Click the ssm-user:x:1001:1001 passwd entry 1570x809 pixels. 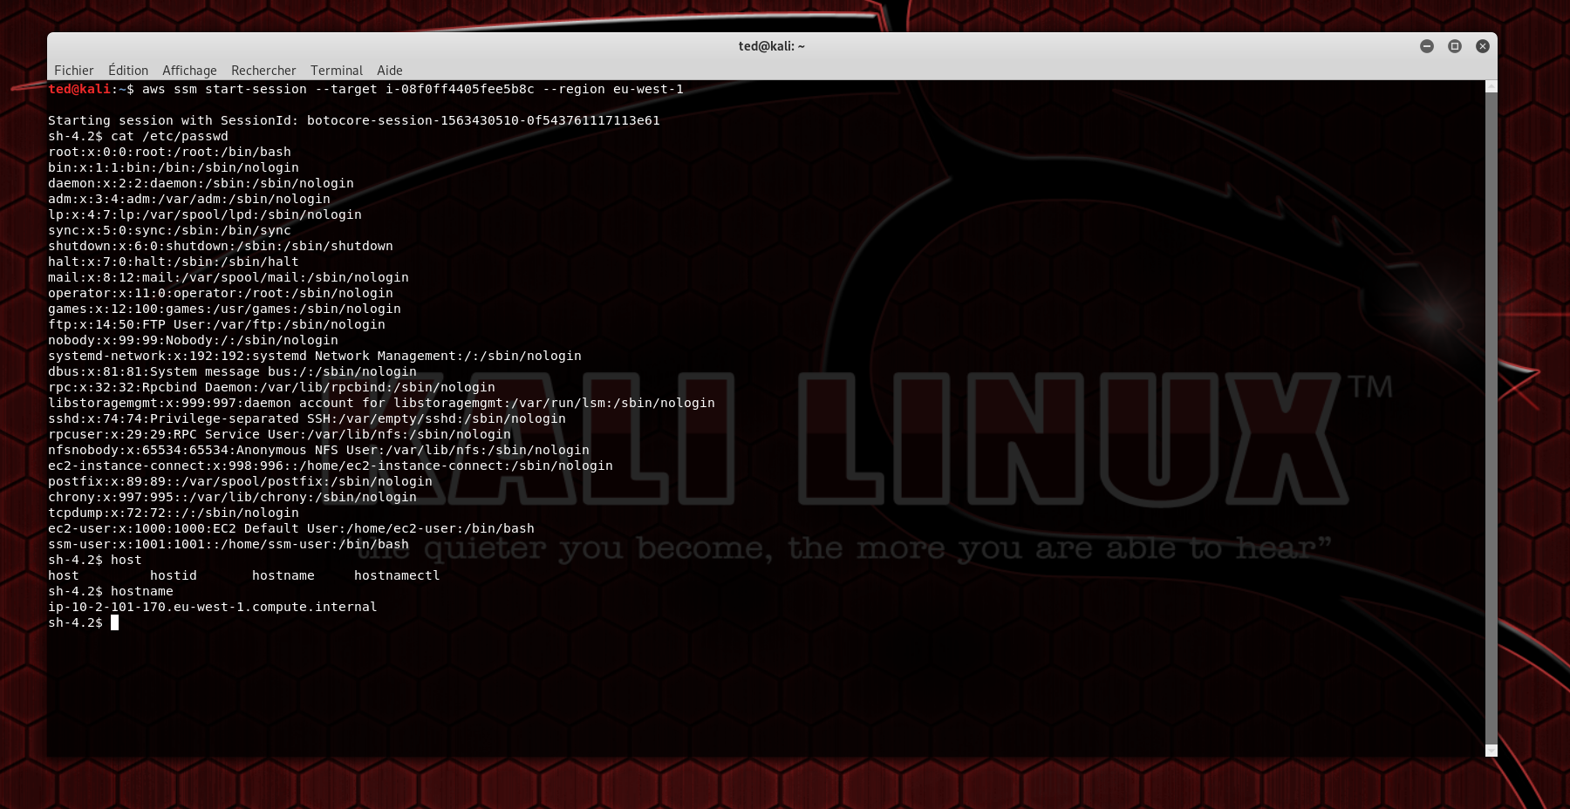click(229, 544)
